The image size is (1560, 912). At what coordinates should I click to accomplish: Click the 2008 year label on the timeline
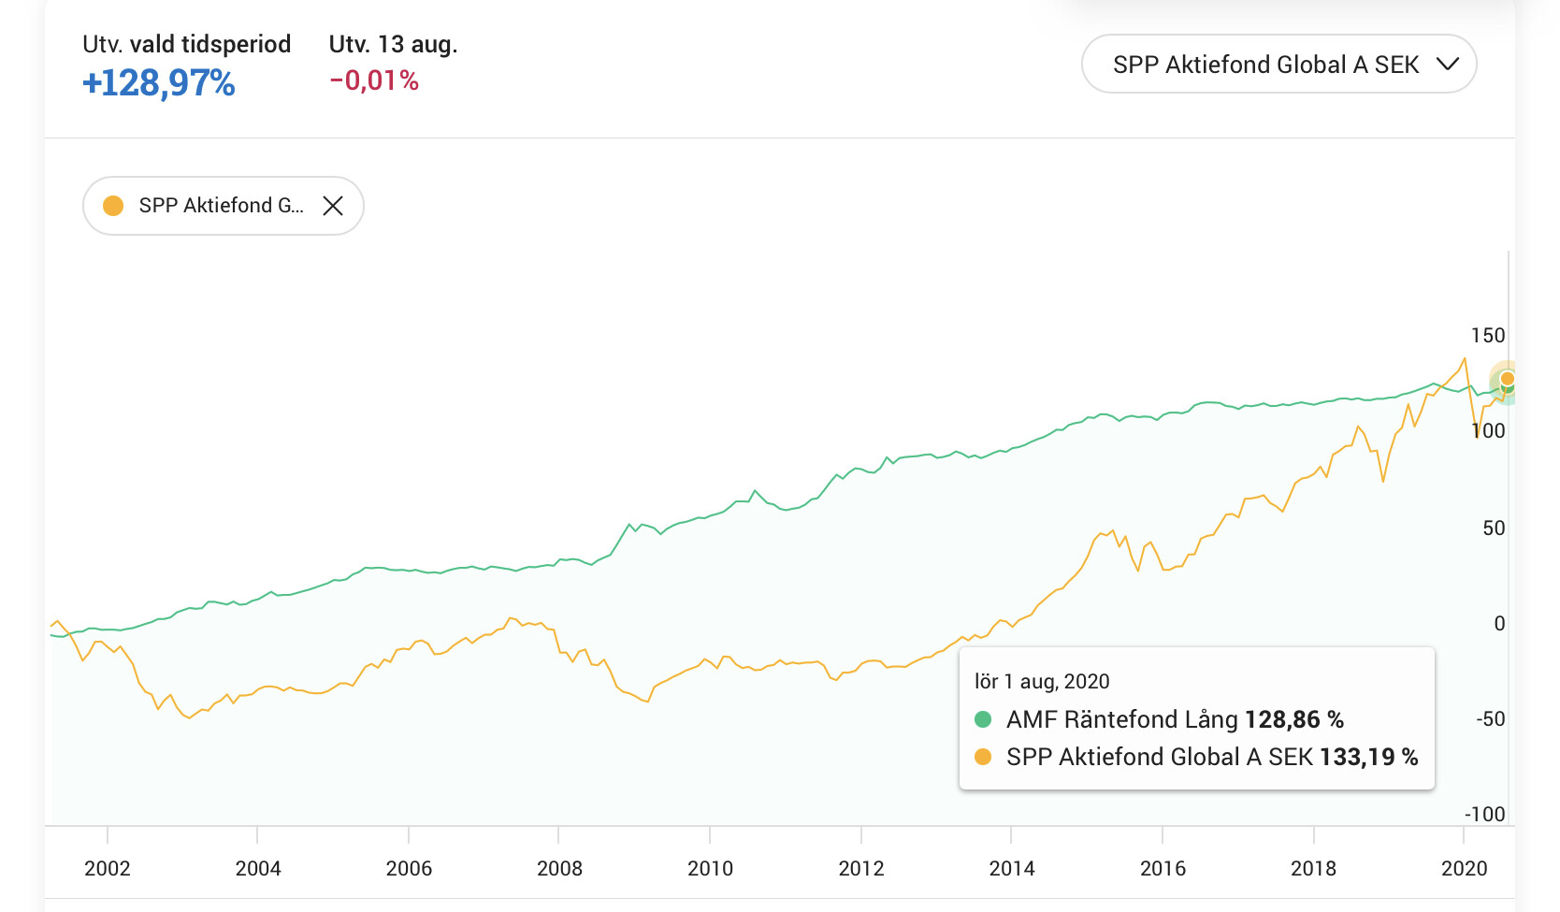point(559,868)
